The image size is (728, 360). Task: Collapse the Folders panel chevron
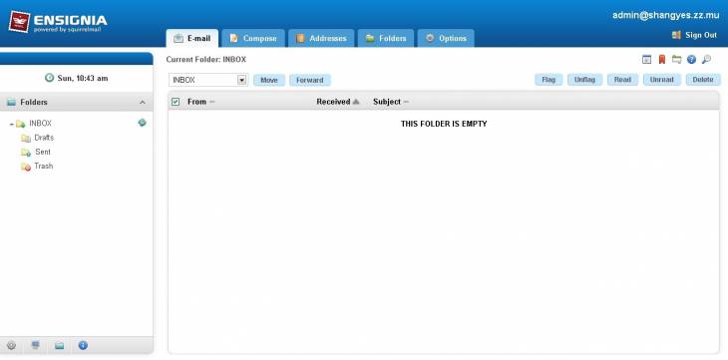tap(143, 102)
